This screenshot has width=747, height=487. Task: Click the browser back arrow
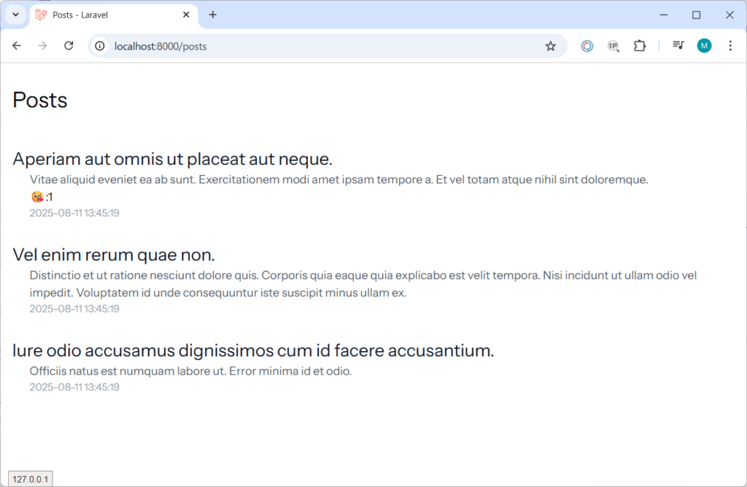pos(17,46)
